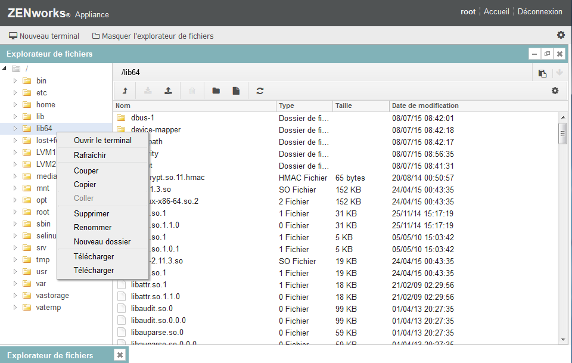Expand the home folder in tree

(x=15, y=105)
